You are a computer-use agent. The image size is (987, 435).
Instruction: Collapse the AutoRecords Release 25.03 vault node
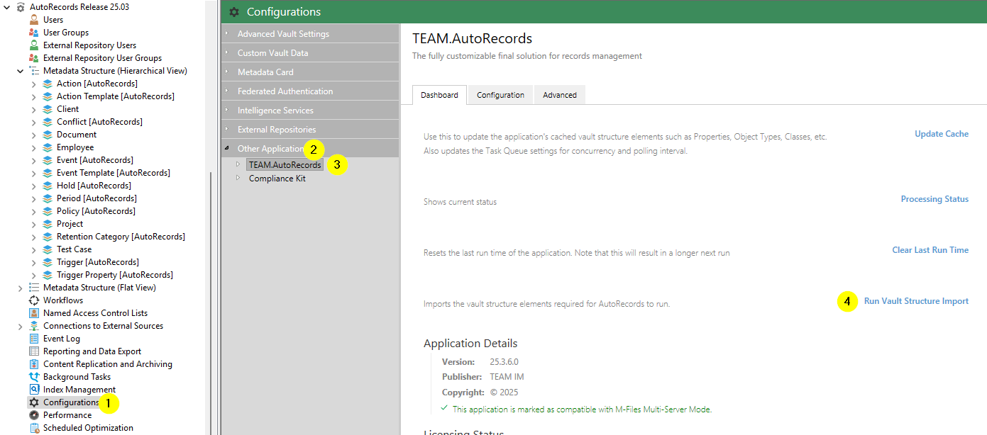point(7,7)
